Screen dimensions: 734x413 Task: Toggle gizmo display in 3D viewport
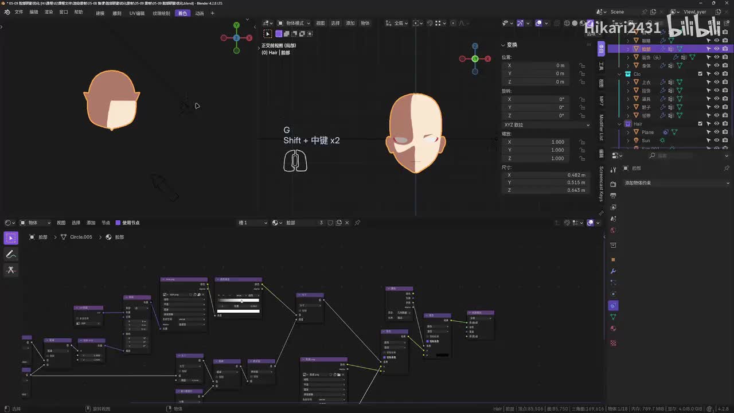pyautogui.click(x=520, y=23)
